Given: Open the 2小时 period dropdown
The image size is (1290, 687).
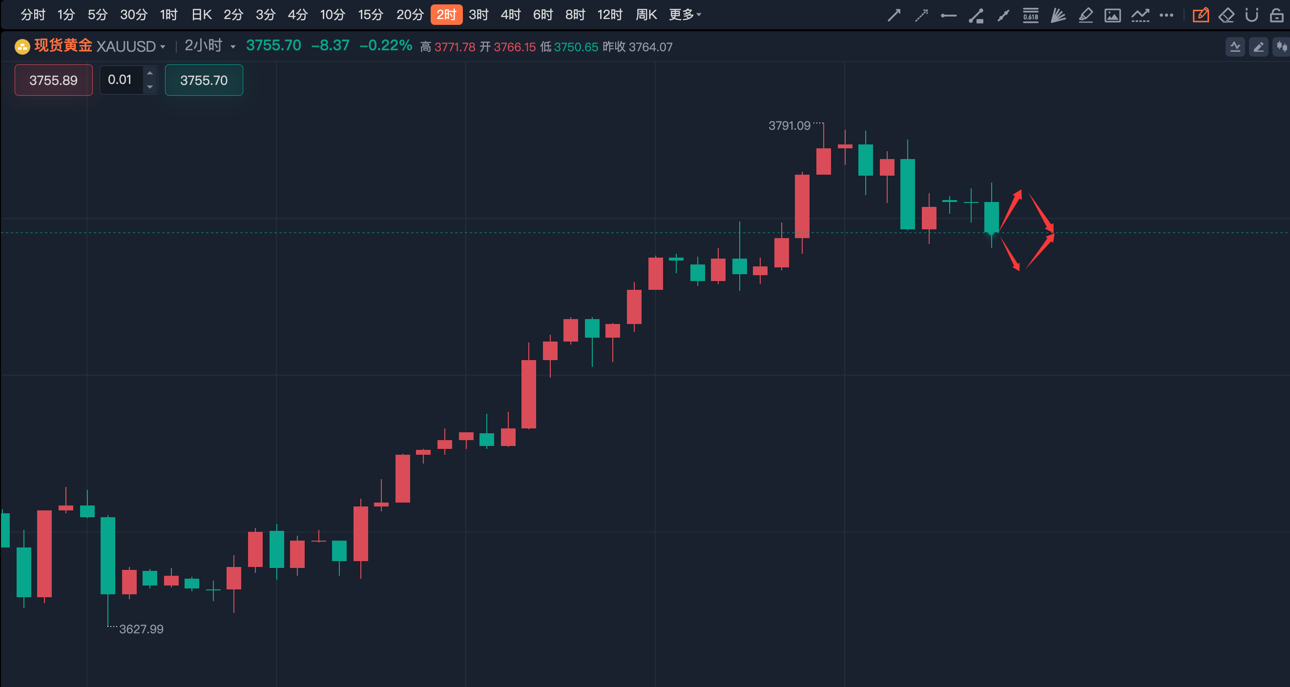Looking at the screenshot, I should pyautogui.click(x=209, y=46).
